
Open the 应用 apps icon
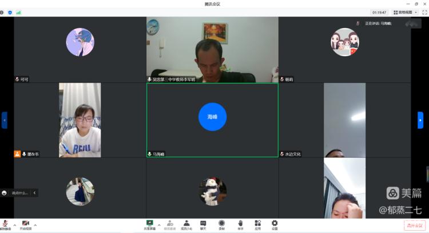(257, 224)
